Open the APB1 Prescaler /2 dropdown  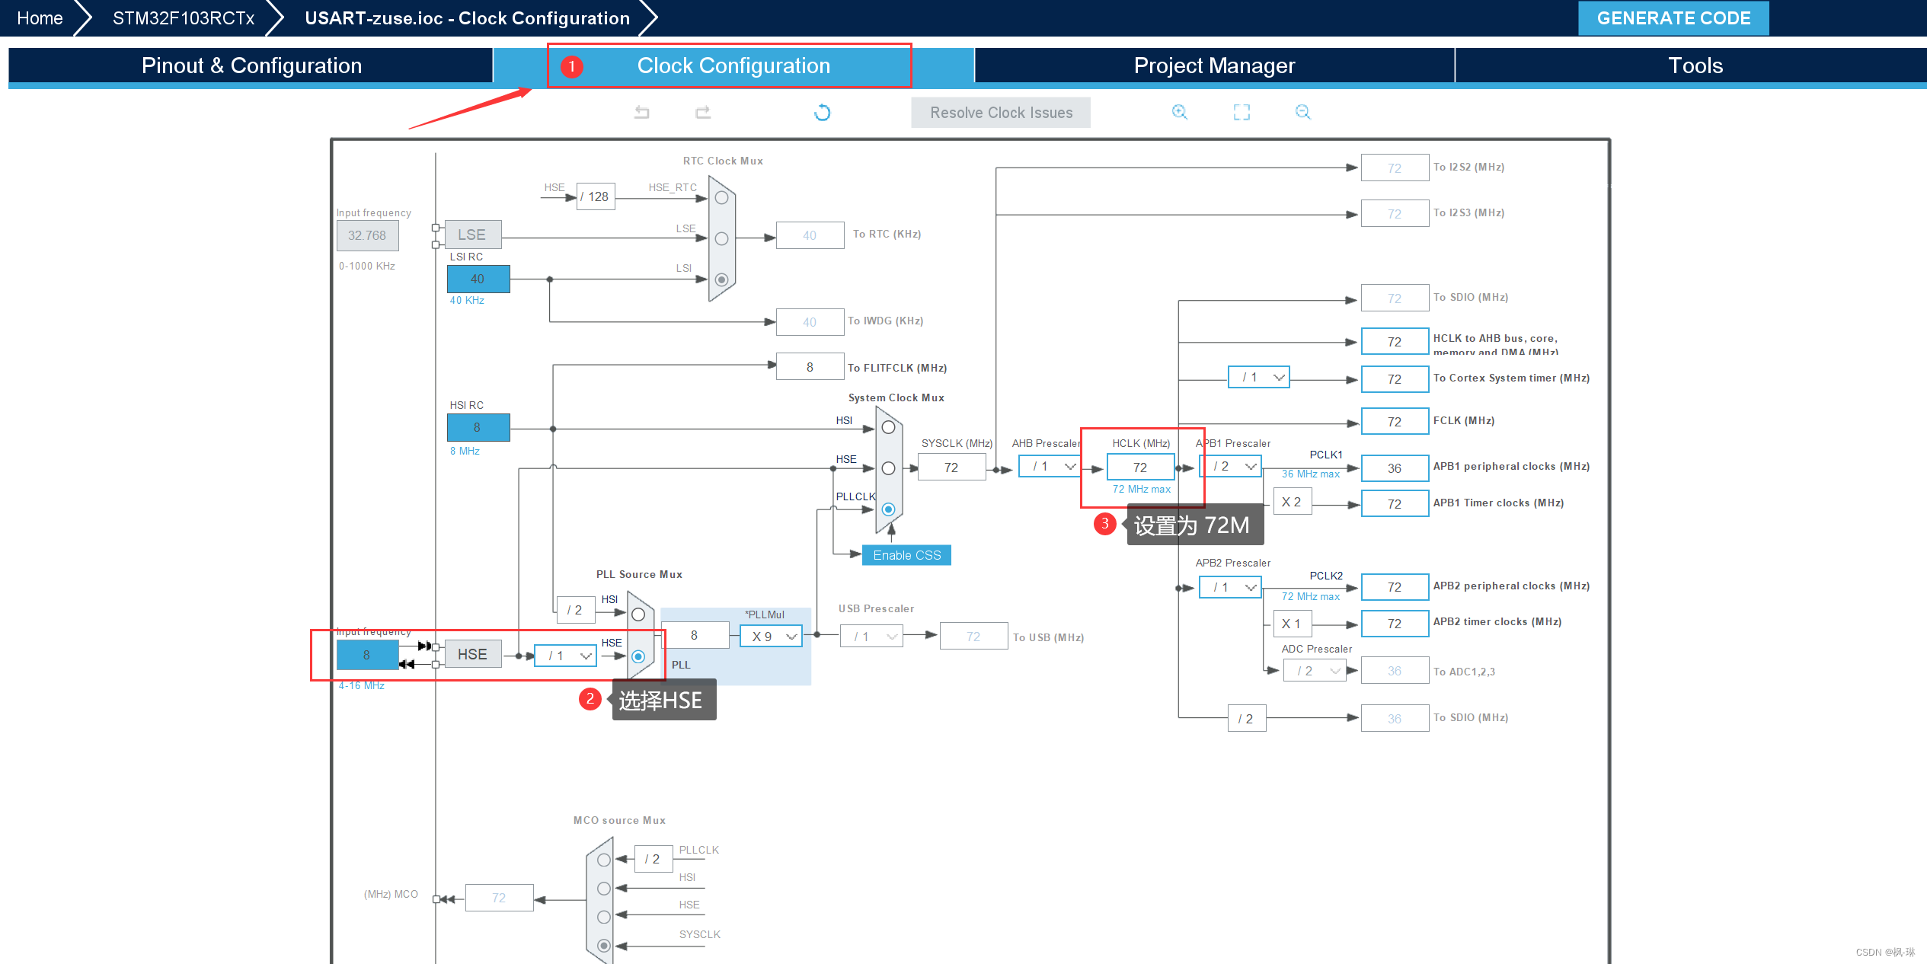tap(1232, 466)
